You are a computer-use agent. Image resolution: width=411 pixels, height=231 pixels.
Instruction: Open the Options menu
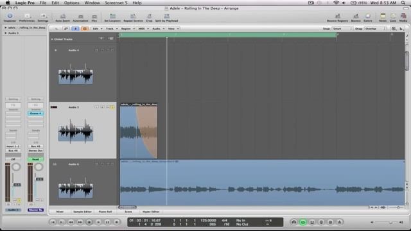(x=71, y=3)
